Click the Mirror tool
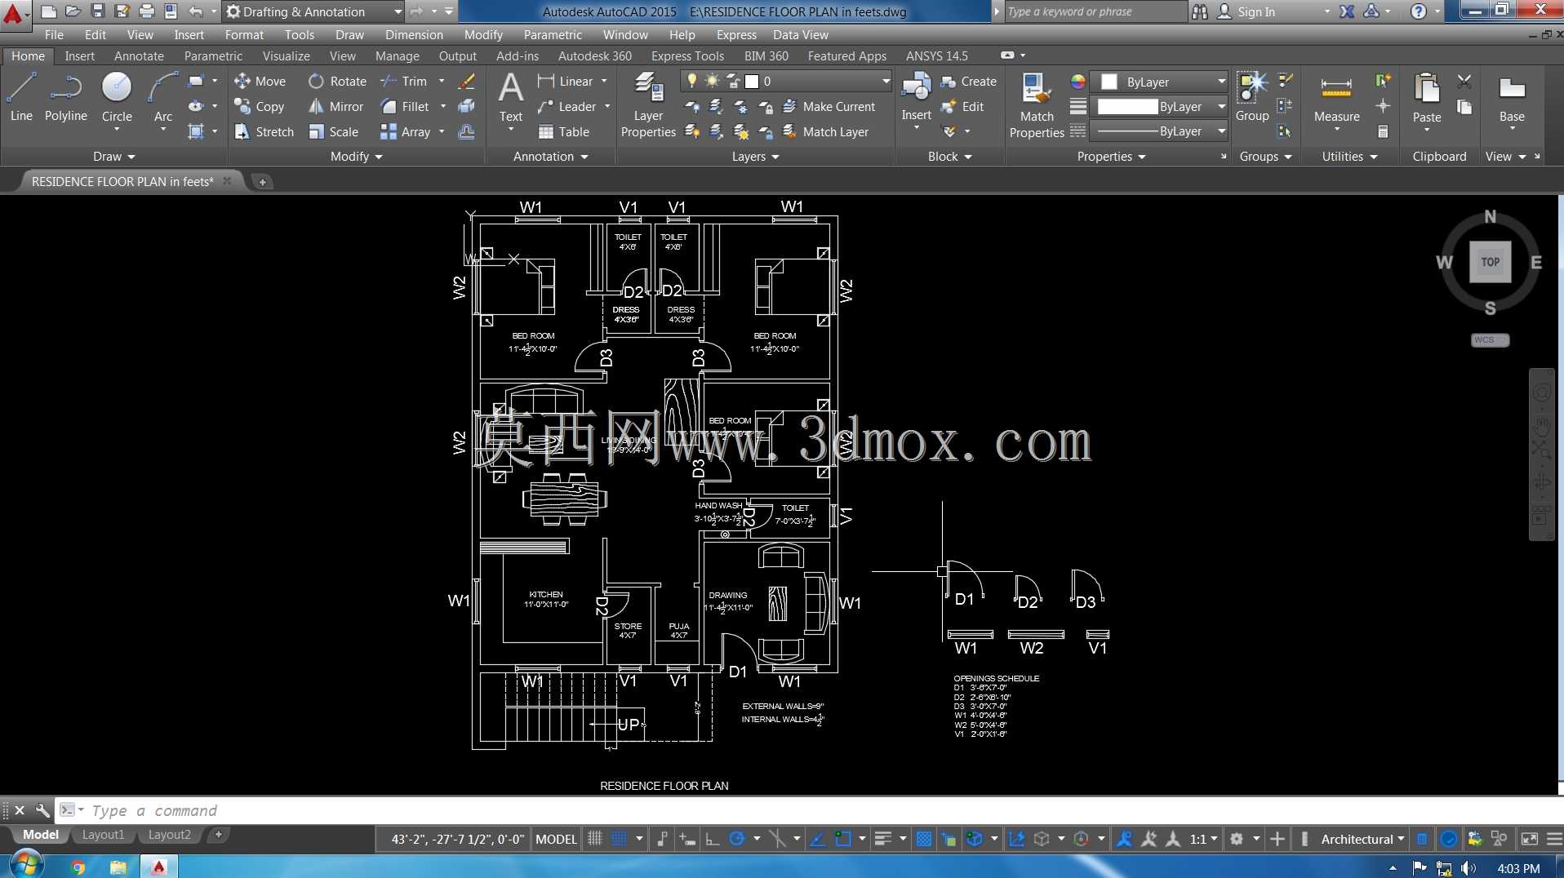Viewport: 1564px width, 878px height. (x=335, y=107)
